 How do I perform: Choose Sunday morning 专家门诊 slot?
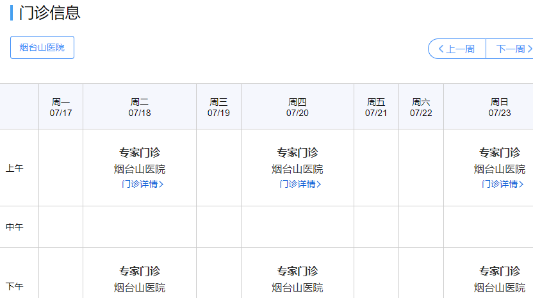coord(499,153)
